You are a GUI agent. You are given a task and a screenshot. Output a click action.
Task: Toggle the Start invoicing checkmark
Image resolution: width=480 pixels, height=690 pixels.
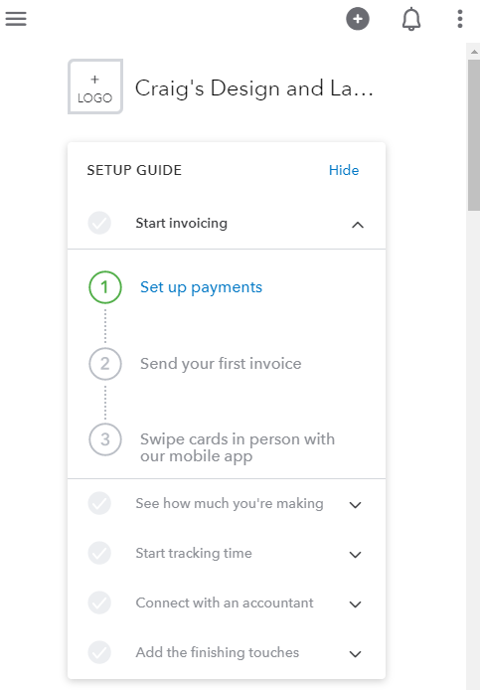pyautogui.click(x=99, y=223)
